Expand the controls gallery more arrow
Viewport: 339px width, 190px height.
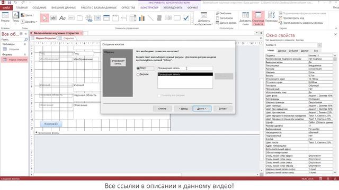click(x=192, y=22)
